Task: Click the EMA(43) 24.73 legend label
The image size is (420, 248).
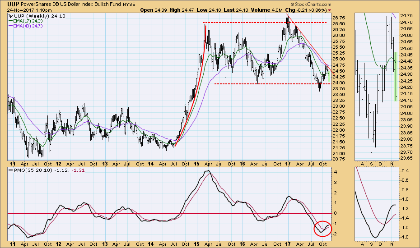Action: (28, 26)
